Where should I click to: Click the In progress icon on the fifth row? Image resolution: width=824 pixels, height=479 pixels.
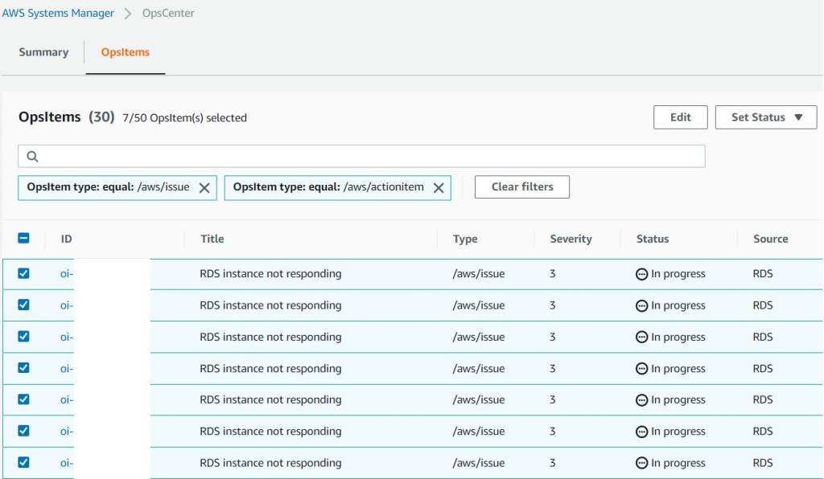641,399
